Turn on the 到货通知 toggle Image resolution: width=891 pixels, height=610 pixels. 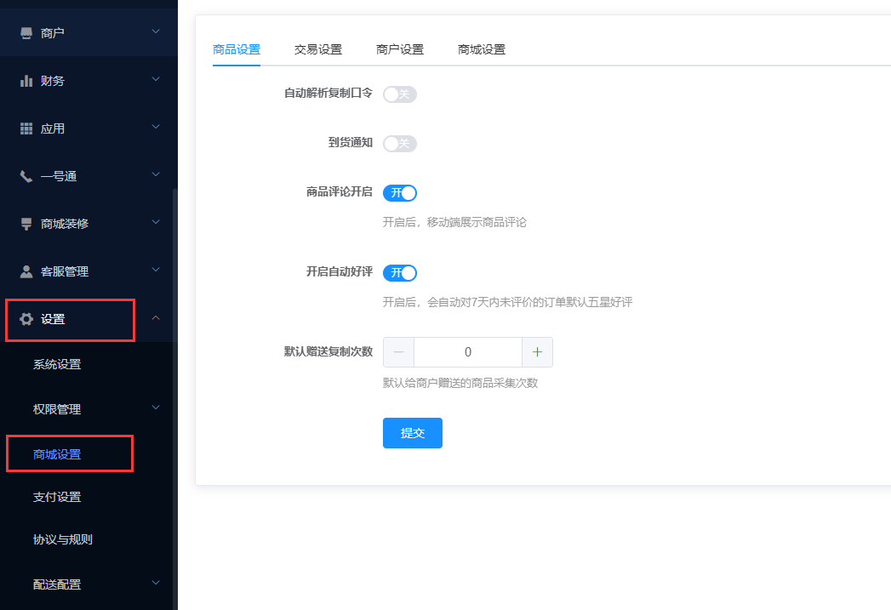point(399,143)
